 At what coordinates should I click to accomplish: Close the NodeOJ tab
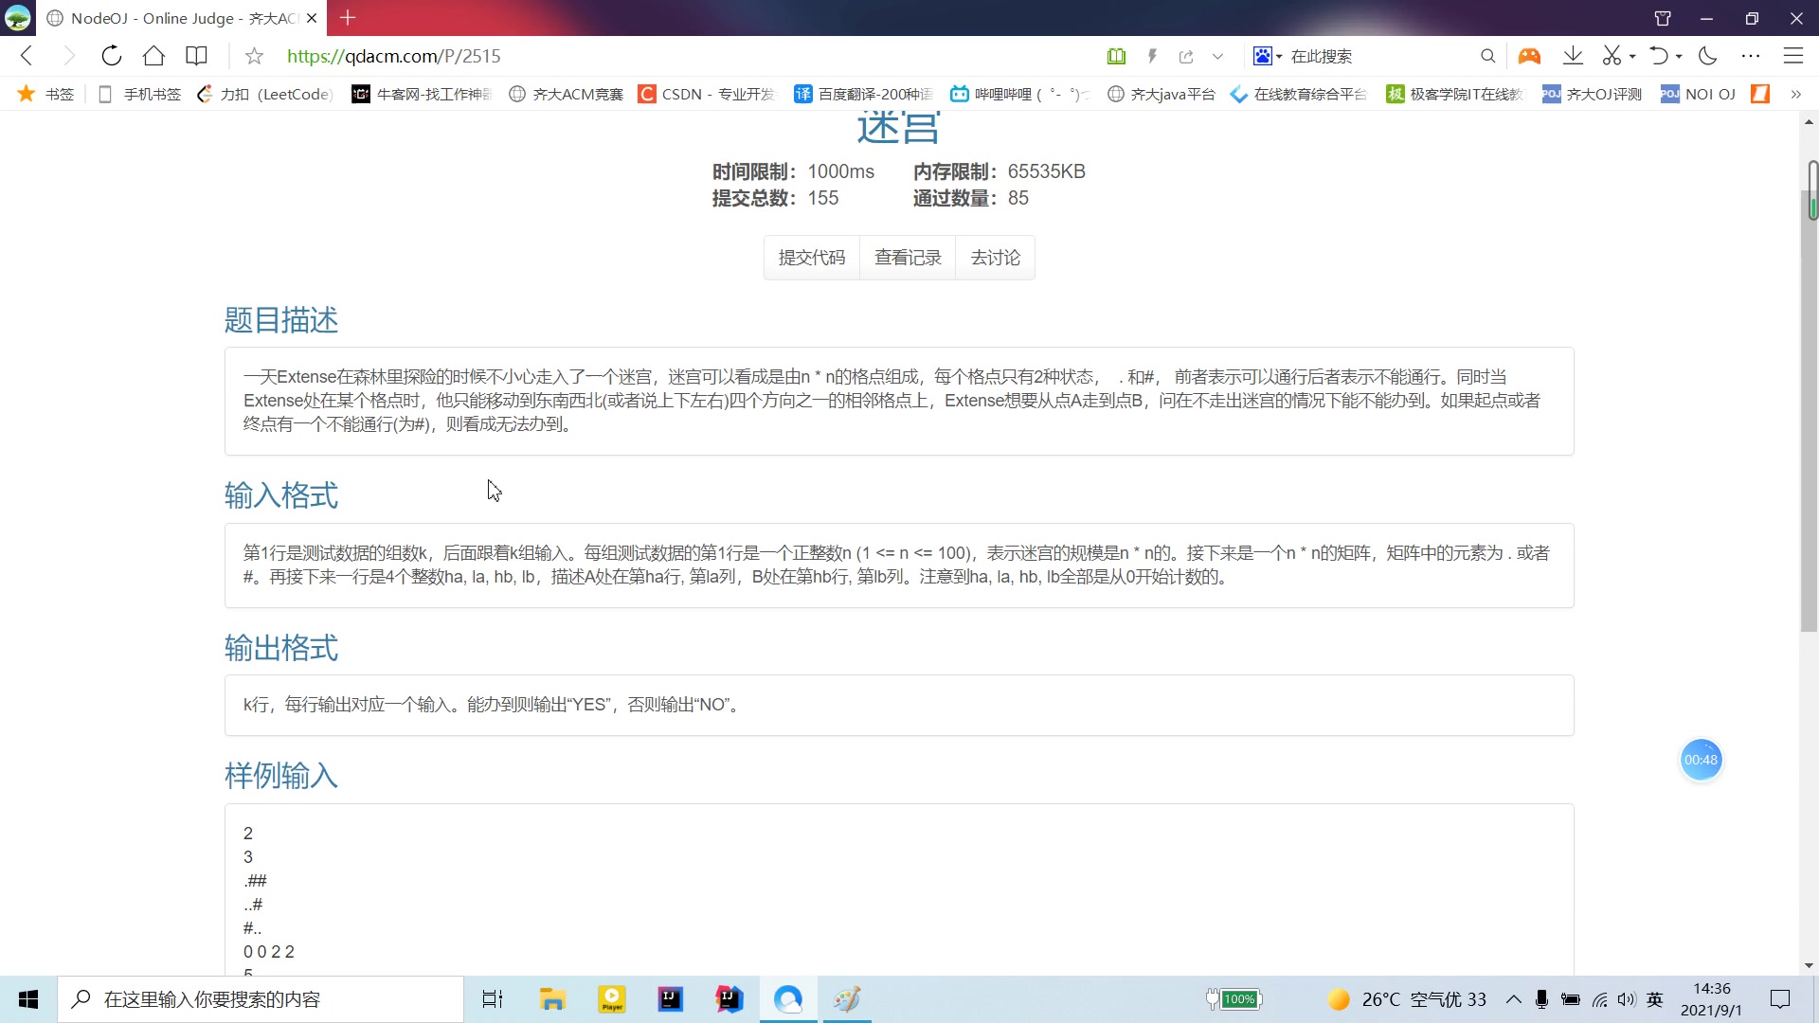(x=312, y=18)
